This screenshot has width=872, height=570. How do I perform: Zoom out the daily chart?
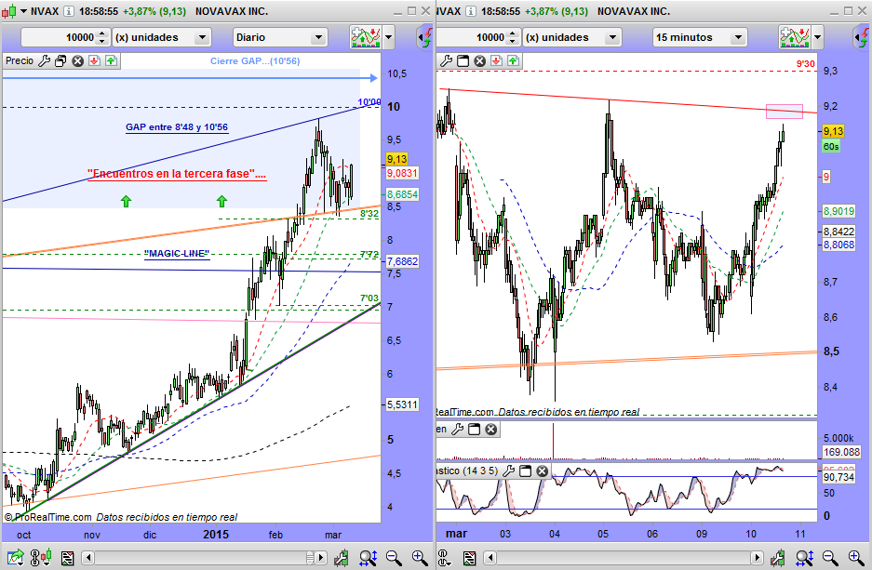[x=394, y=557]
